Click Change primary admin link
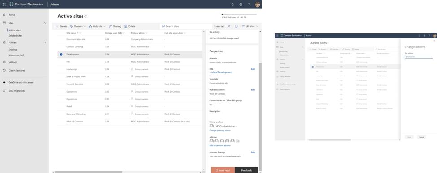Image resolution: width=437 pixels, height=173 pixels. [x=220, y=130]
